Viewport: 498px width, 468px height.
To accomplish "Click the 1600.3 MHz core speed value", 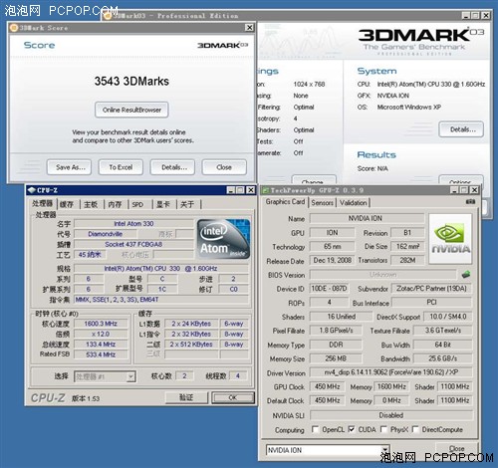I will [x=101, y=324].
